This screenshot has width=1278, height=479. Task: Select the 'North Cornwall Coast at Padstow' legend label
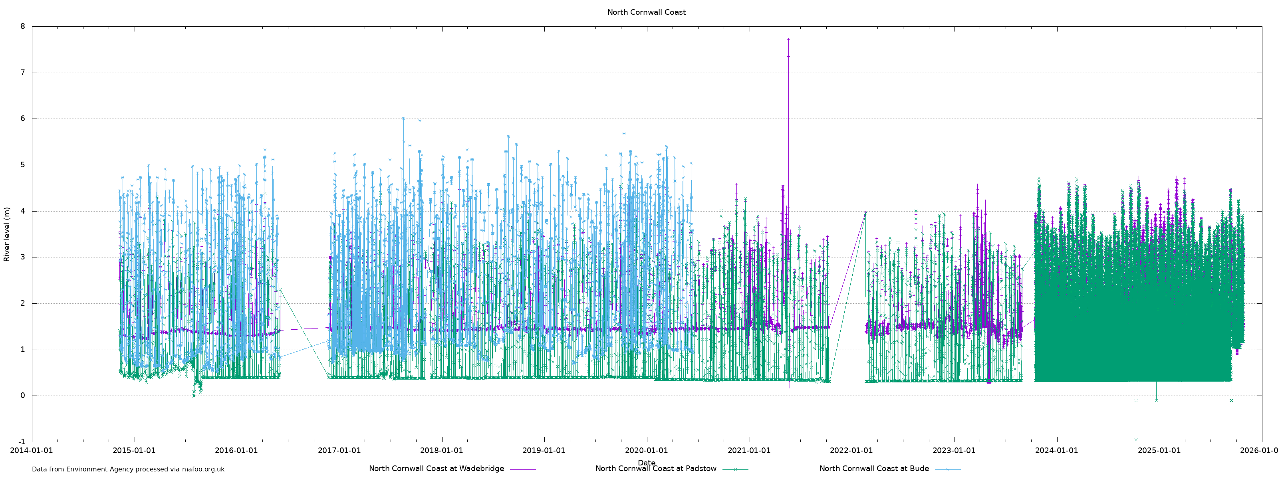coord(655,469)
